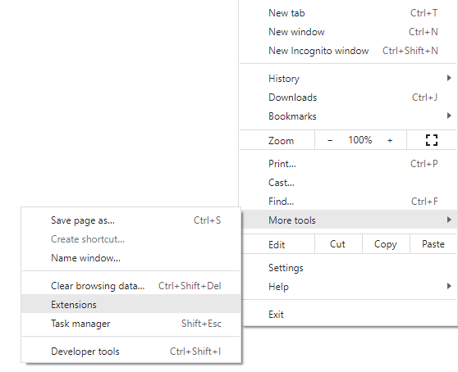458x372 pixels.
Task: Click the Paste button
Action: pos(433,244)
